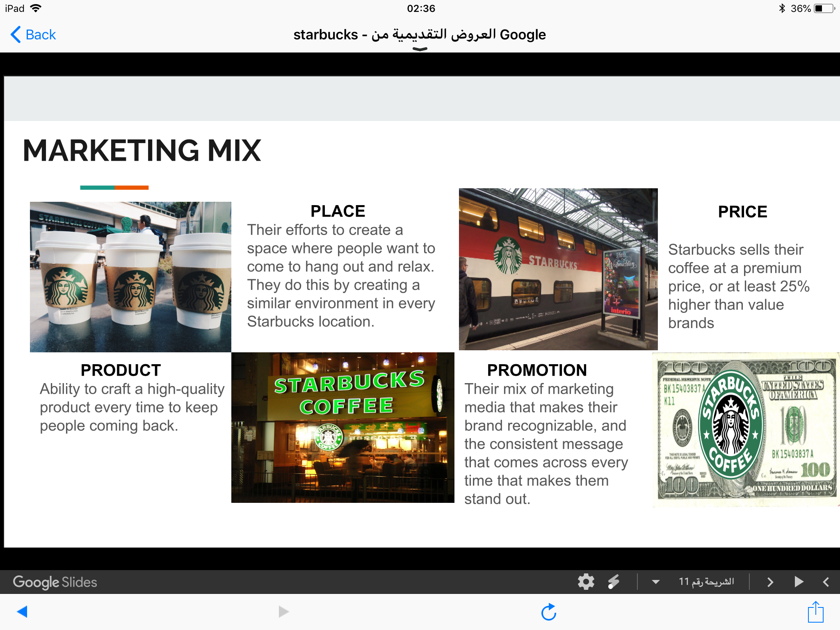Tap browser back blue triangle

click(x=22, y=612)
